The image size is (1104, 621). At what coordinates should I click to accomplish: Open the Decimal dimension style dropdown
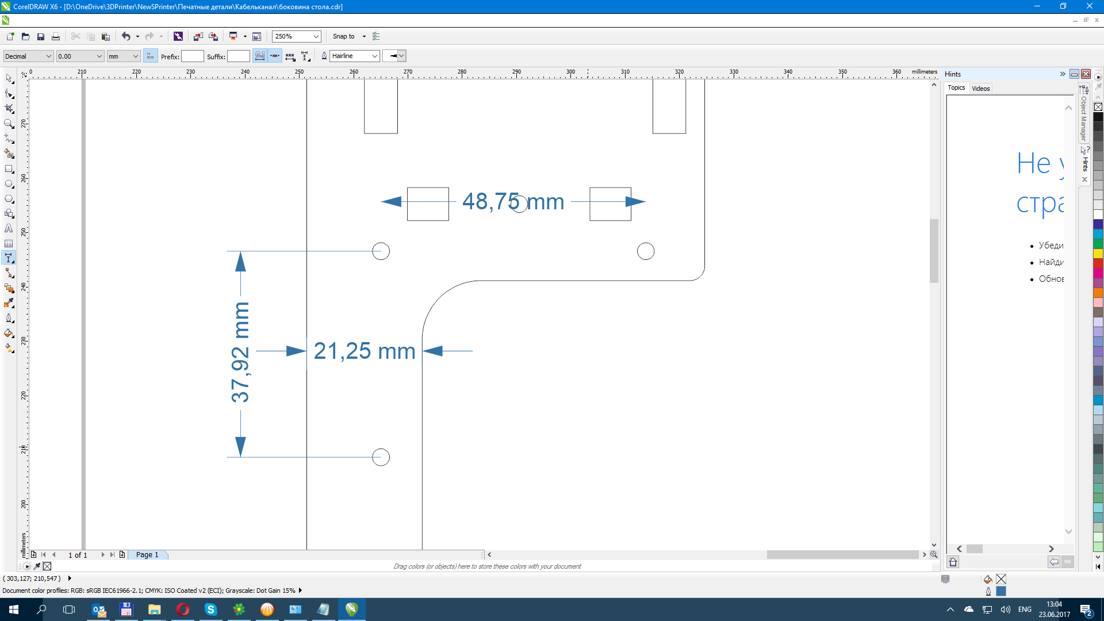click(49, 56)
